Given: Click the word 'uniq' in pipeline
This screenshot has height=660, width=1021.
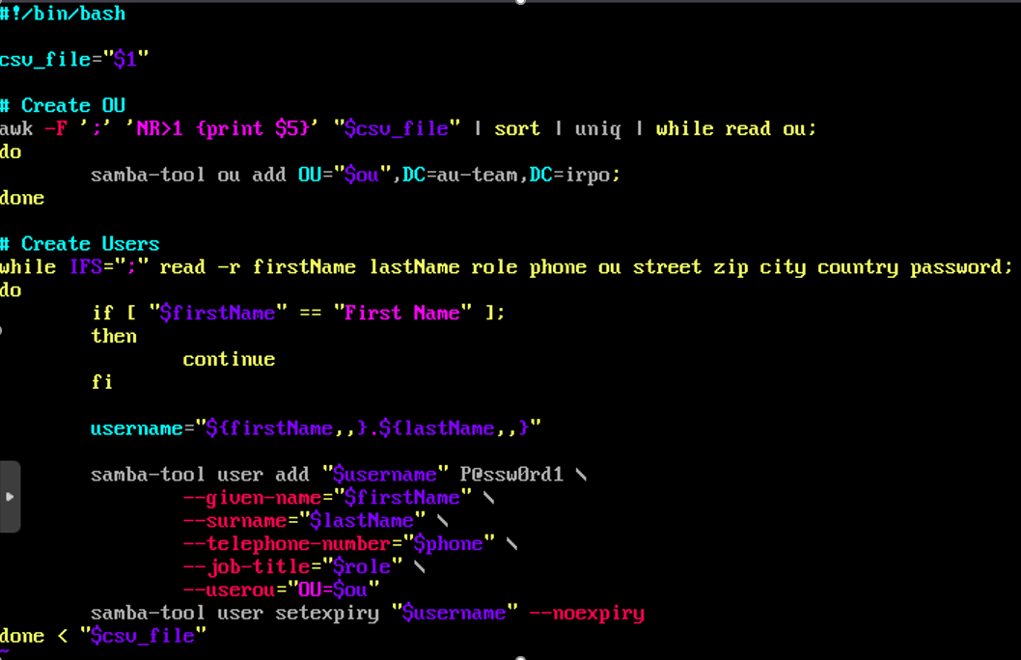Looking at the screenshot, I should coord(597,129).
